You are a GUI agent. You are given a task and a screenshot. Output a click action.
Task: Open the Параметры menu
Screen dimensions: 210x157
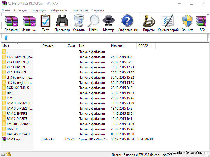click(79, 10)
